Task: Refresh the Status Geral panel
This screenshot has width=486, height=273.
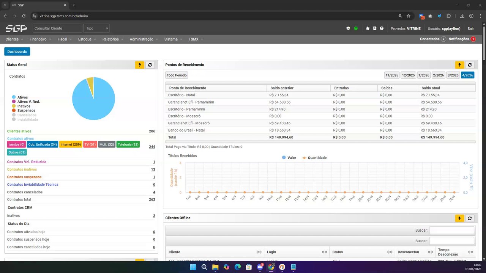Action: click(x=150, y=65)
